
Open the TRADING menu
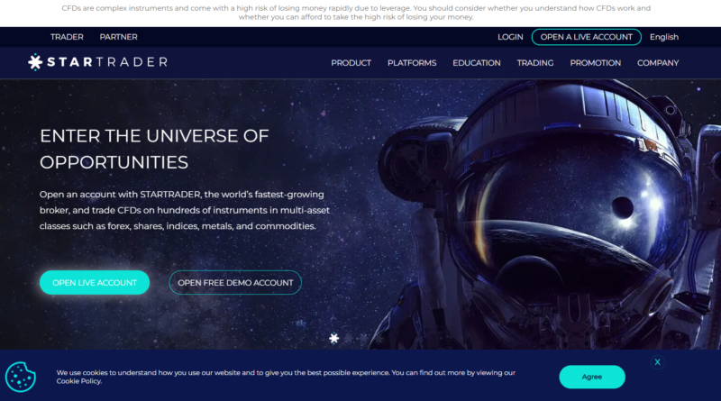pyautogui.click(x=535, y=63)
